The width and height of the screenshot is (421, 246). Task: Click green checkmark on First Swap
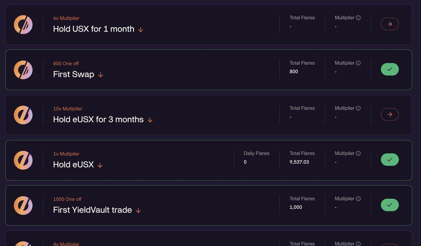pyautogui.click(x=390, y=69)
